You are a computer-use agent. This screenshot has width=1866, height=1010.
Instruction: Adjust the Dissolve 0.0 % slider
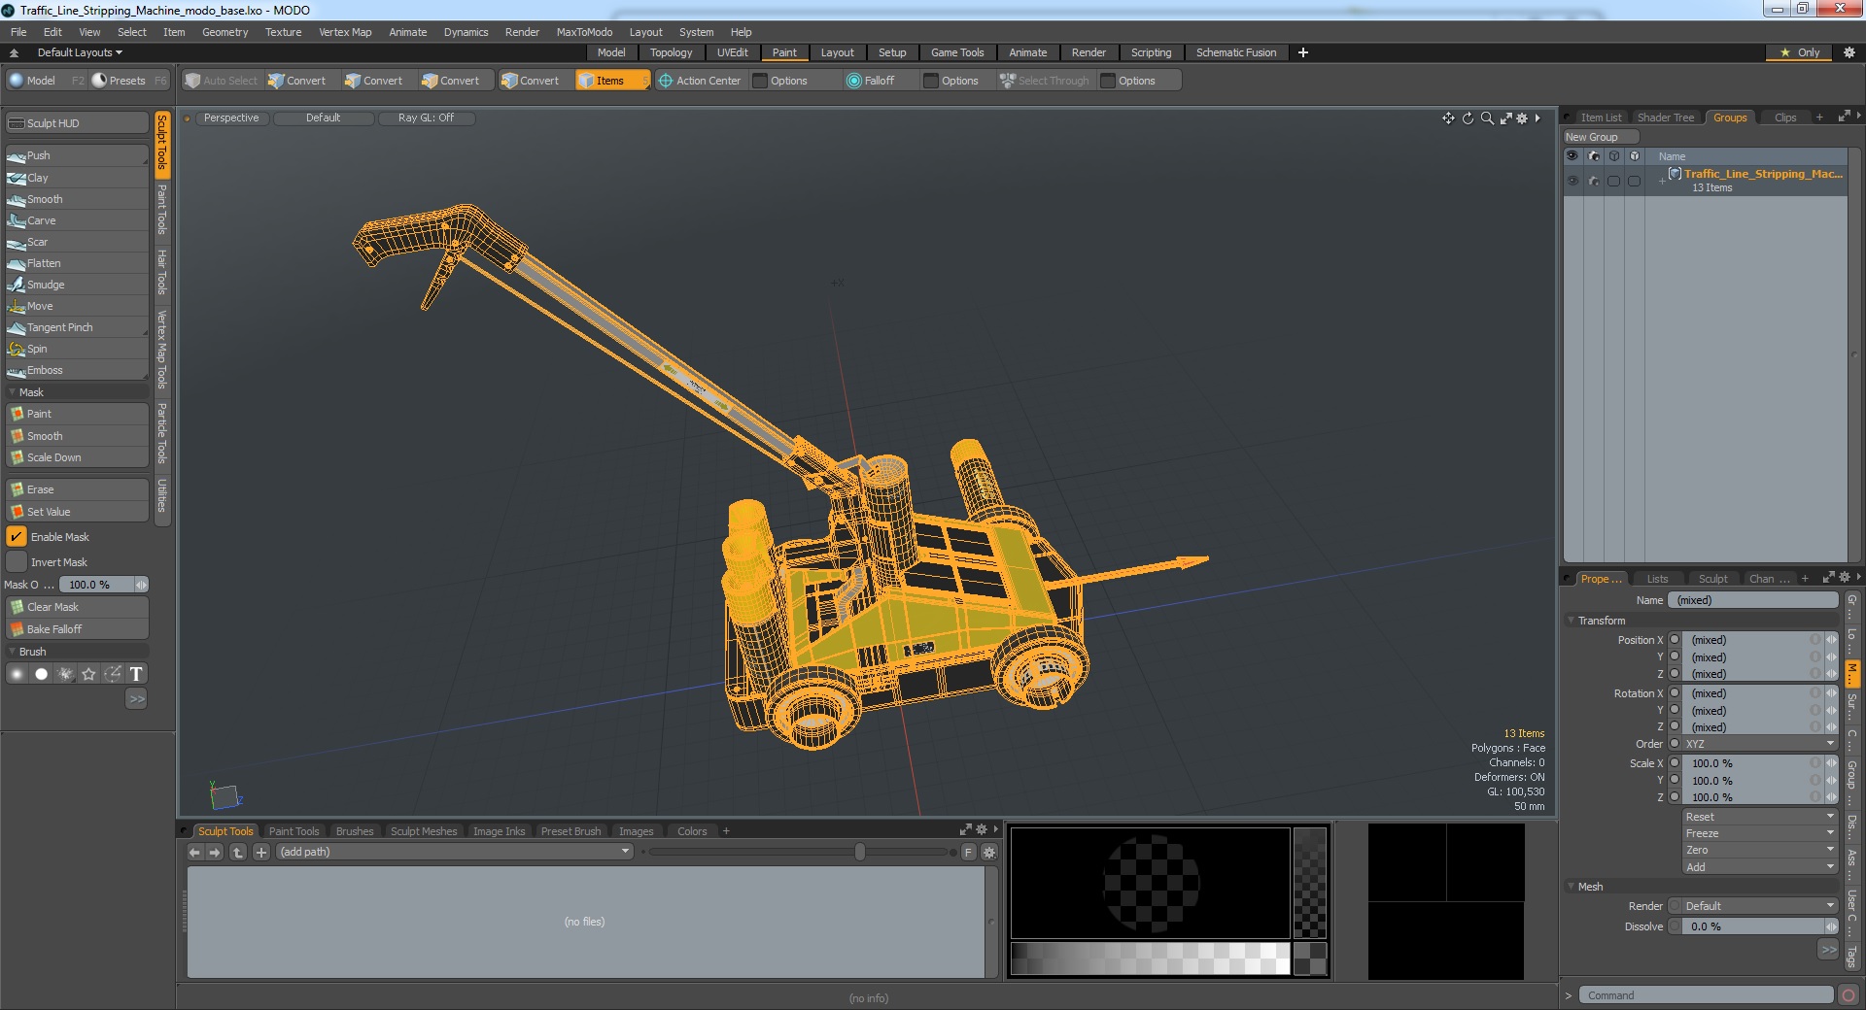[1760, 926]
